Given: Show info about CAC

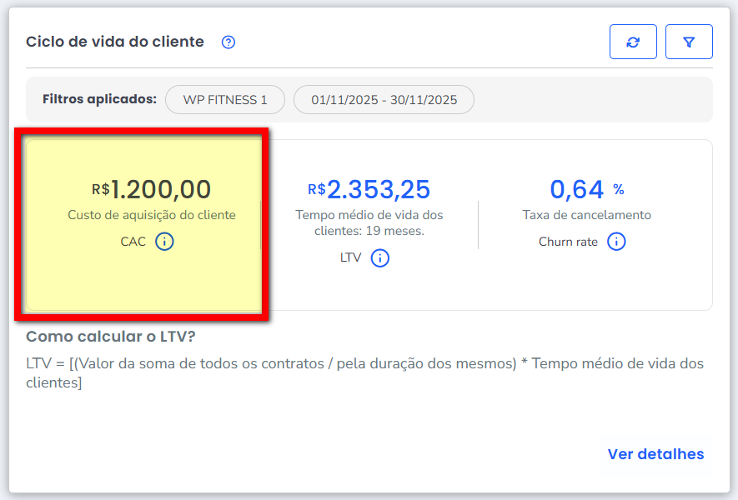Looking at the screenshot, I should coord(165,242).
